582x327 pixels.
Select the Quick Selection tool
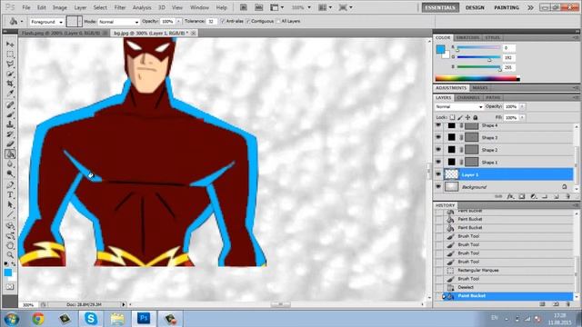point(10,74)
